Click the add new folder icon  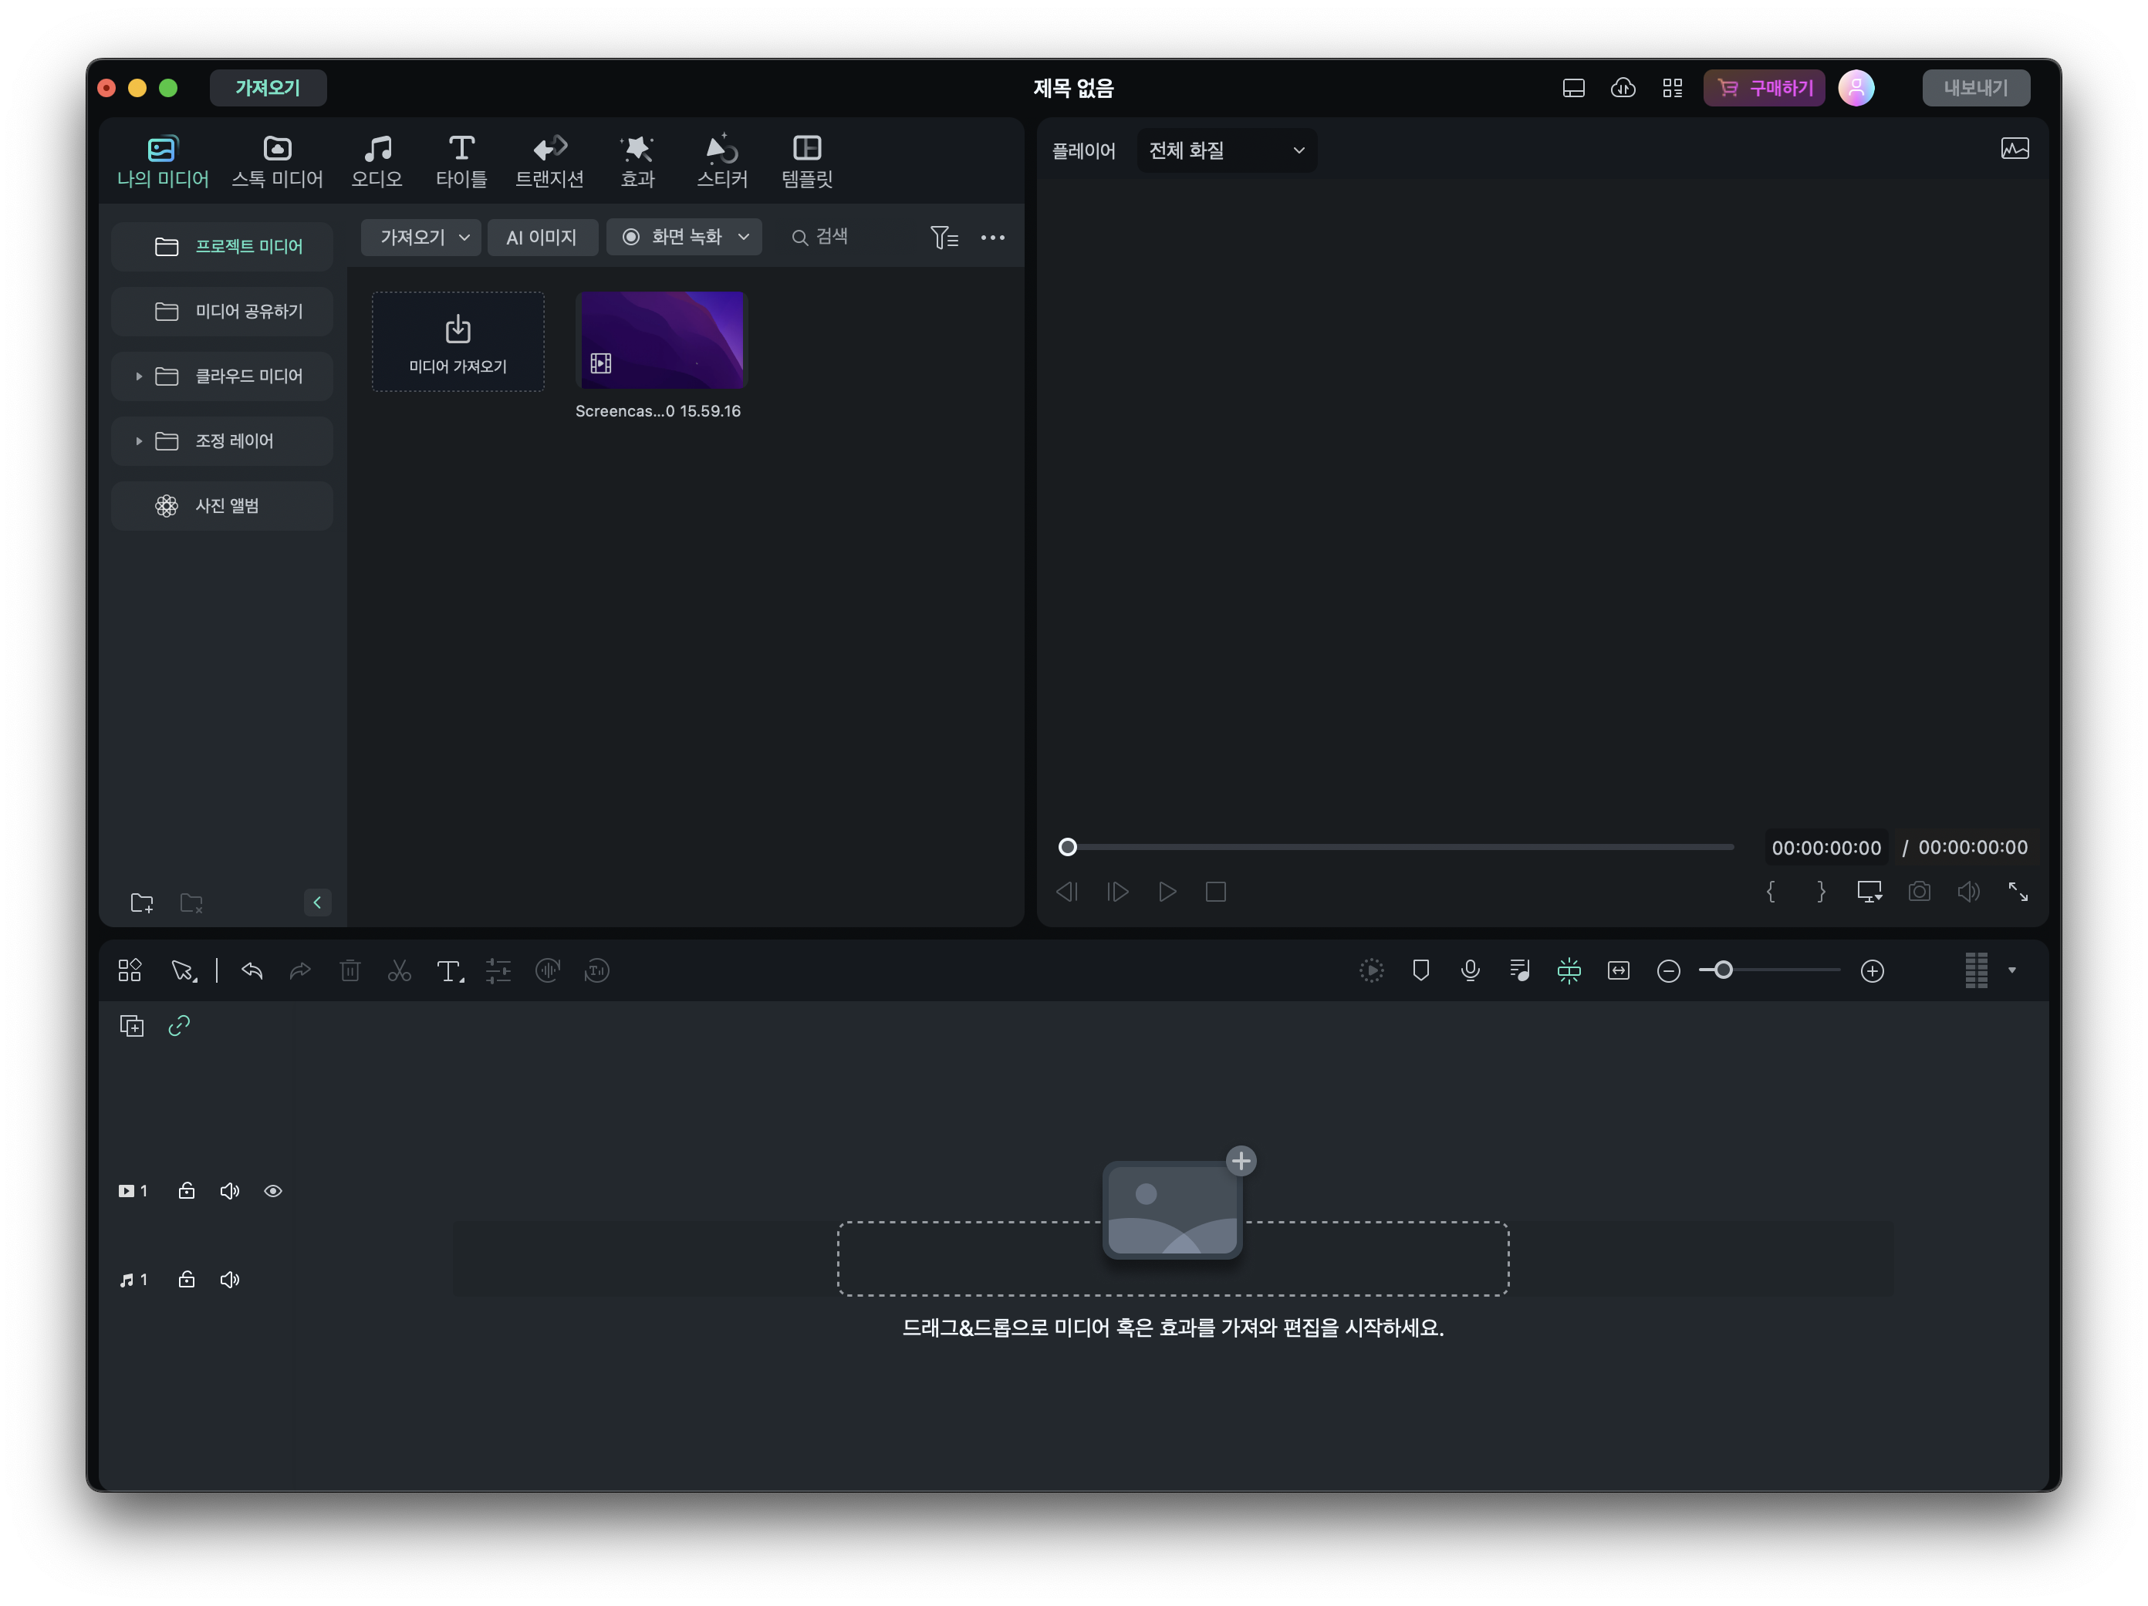click(x=142, y=903)
